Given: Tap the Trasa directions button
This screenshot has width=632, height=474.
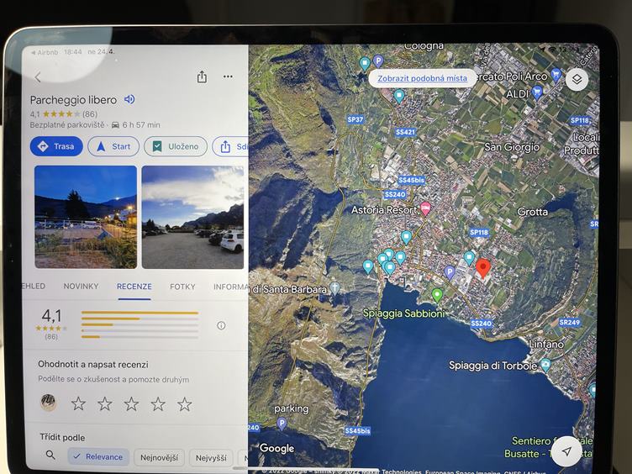Looking at the screenshot, I should click(x=56, y=146).
